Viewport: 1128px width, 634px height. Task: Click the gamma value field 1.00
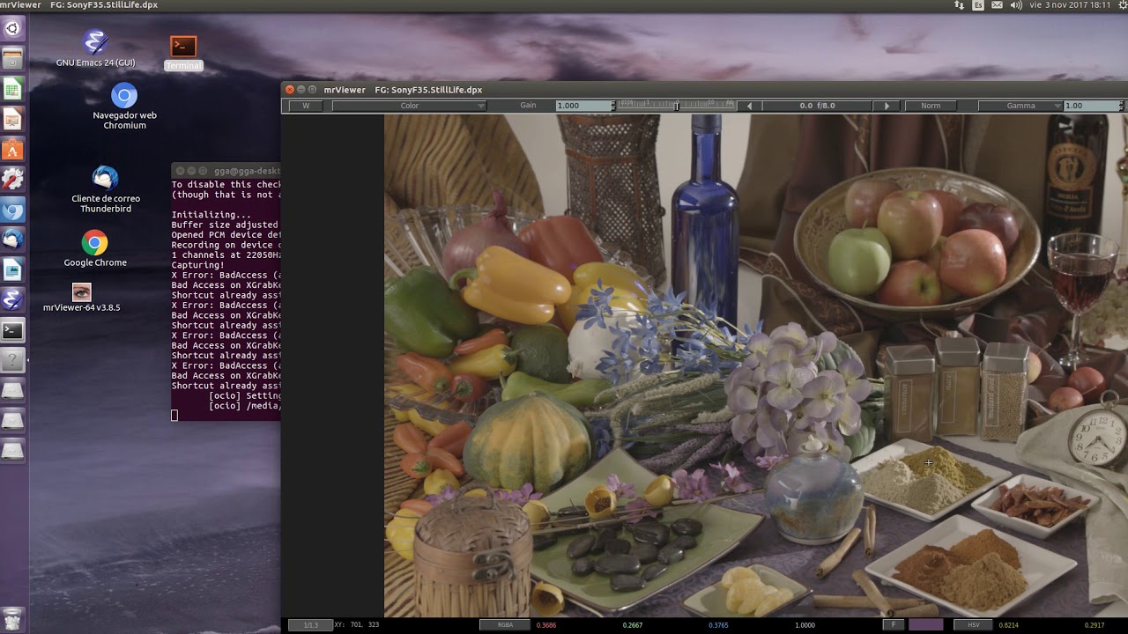coord(1092,106)
